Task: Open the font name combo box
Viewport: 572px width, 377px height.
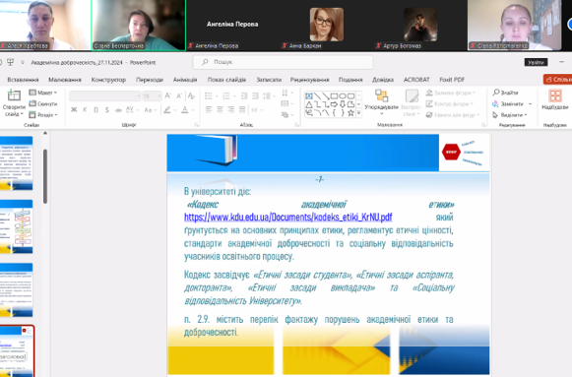Action: pos(104,95)
